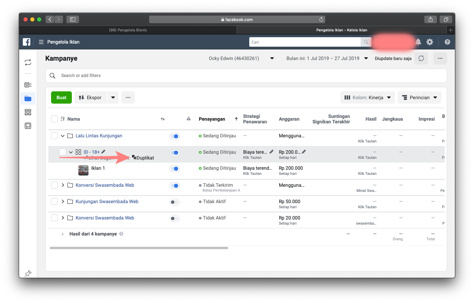Tick the Lalu Lintas Kunjungan checkbox
Screen dimensions: 474x303
tap(54, 136)
